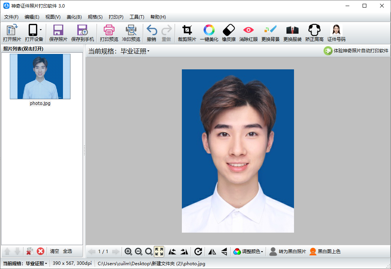Click the zoom in magnifier icon
The height and width of the screenshot is (269, 391).
(x=128, y=252)
